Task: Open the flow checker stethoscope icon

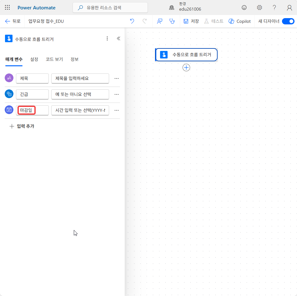Action: pyautogui.click(x=172, y=21)
